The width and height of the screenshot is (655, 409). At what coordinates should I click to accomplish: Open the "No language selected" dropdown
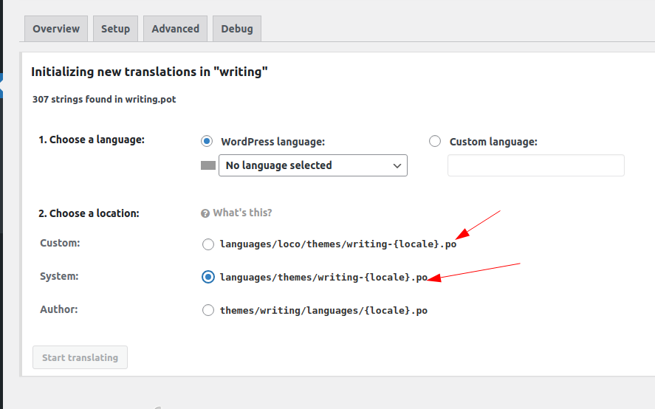click(312, 165)
